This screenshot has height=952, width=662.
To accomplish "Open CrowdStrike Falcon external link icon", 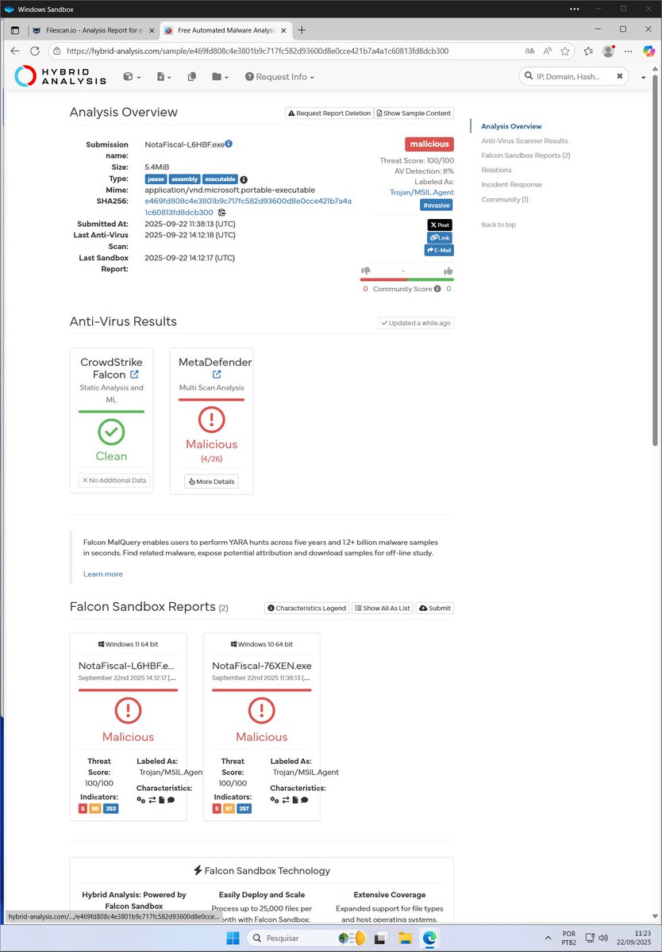I will tap(134, 374).
